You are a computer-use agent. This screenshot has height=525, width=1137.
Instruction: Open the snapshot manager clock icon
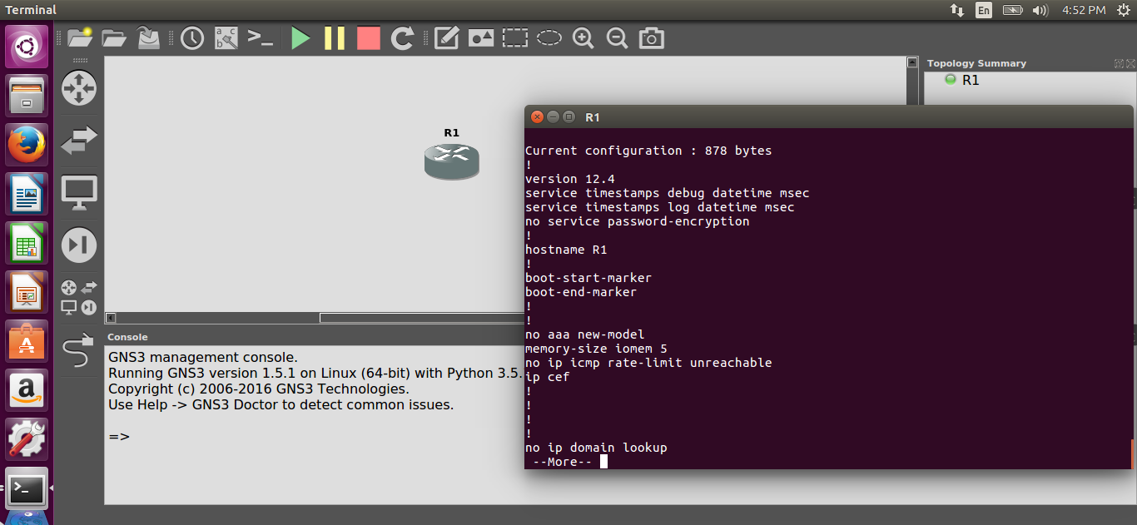point(192,38)
